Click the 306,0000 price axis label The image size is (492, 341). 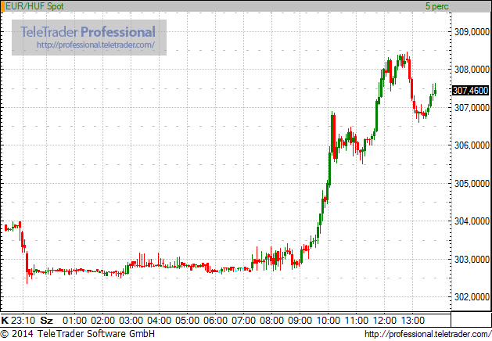coord(472,145)
